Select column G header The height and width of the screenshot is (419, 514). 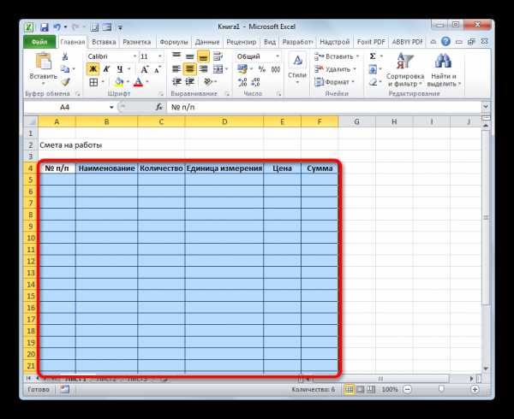tap(356, 121)
